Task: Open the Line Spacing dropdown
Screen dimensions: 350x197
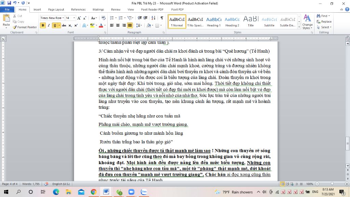Action: 139,25
